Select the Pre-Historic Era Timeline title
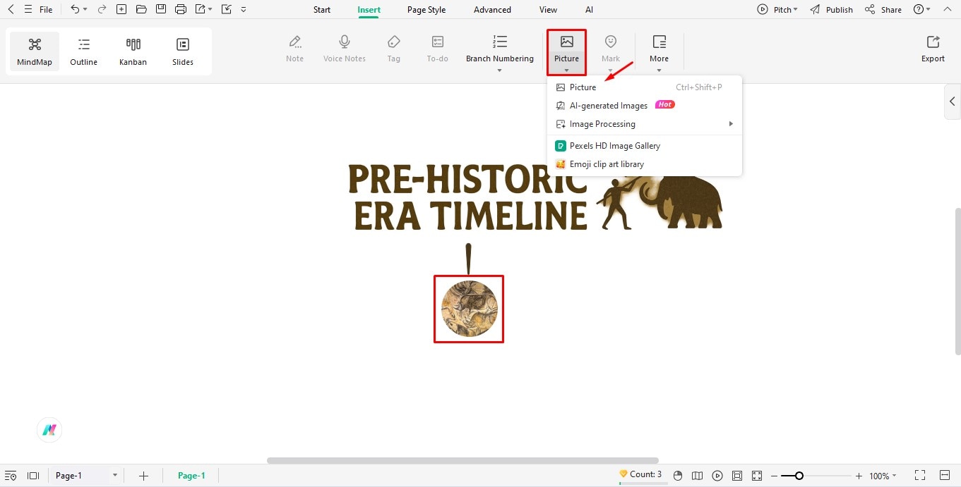This screenshot has height=487, width=961. point(468,197)
